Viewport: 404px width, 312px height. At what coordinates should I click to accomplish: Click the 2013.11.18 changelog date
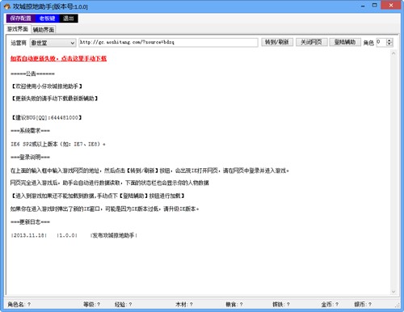[x=29, y=235]
